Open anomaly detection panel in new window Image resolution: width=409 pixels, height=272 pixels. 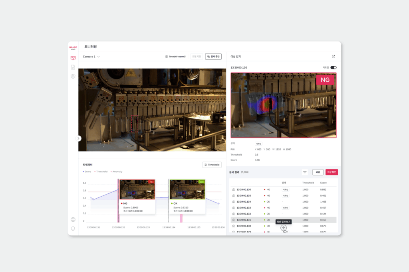[334, 57]
